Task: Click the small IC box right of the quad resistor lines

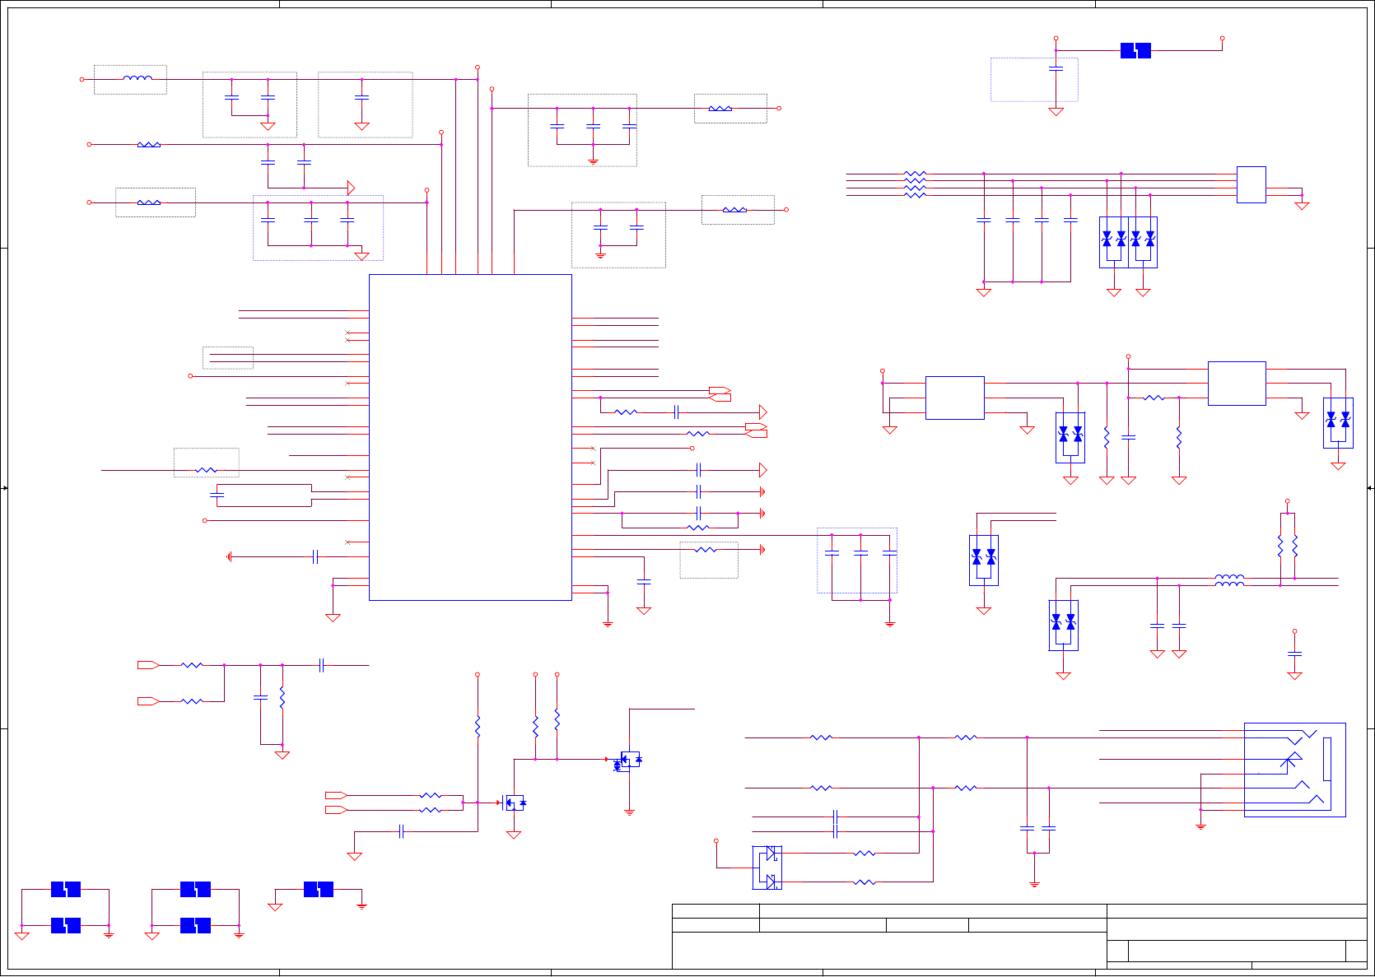Action: tap(1251, 184)
